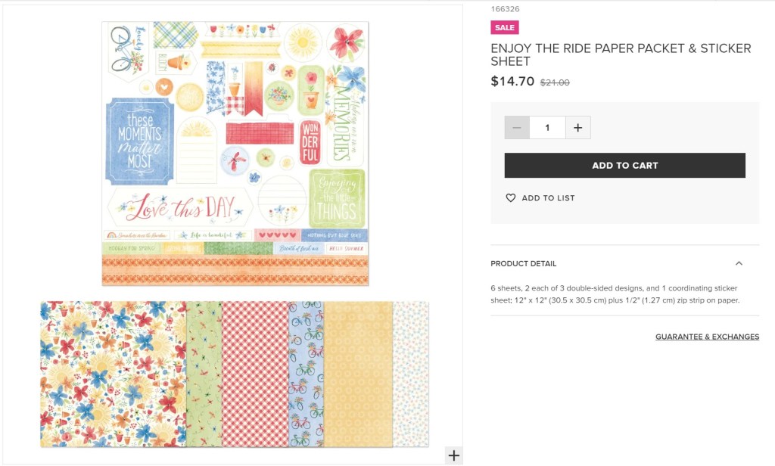Increase quantity with the plus button

[577, 128]
